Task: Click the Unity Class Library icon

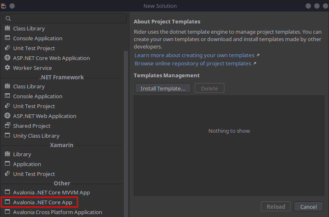Action: (x=7, y=135)
